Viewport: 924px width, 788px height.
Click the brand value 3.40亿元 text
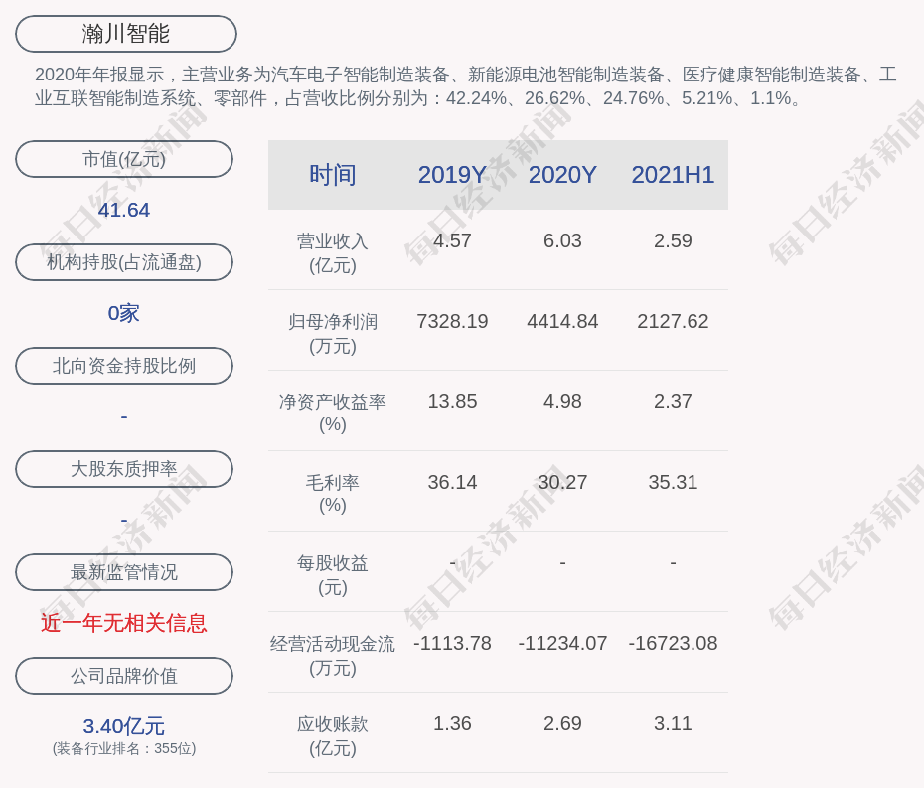(x=124, y=726)
